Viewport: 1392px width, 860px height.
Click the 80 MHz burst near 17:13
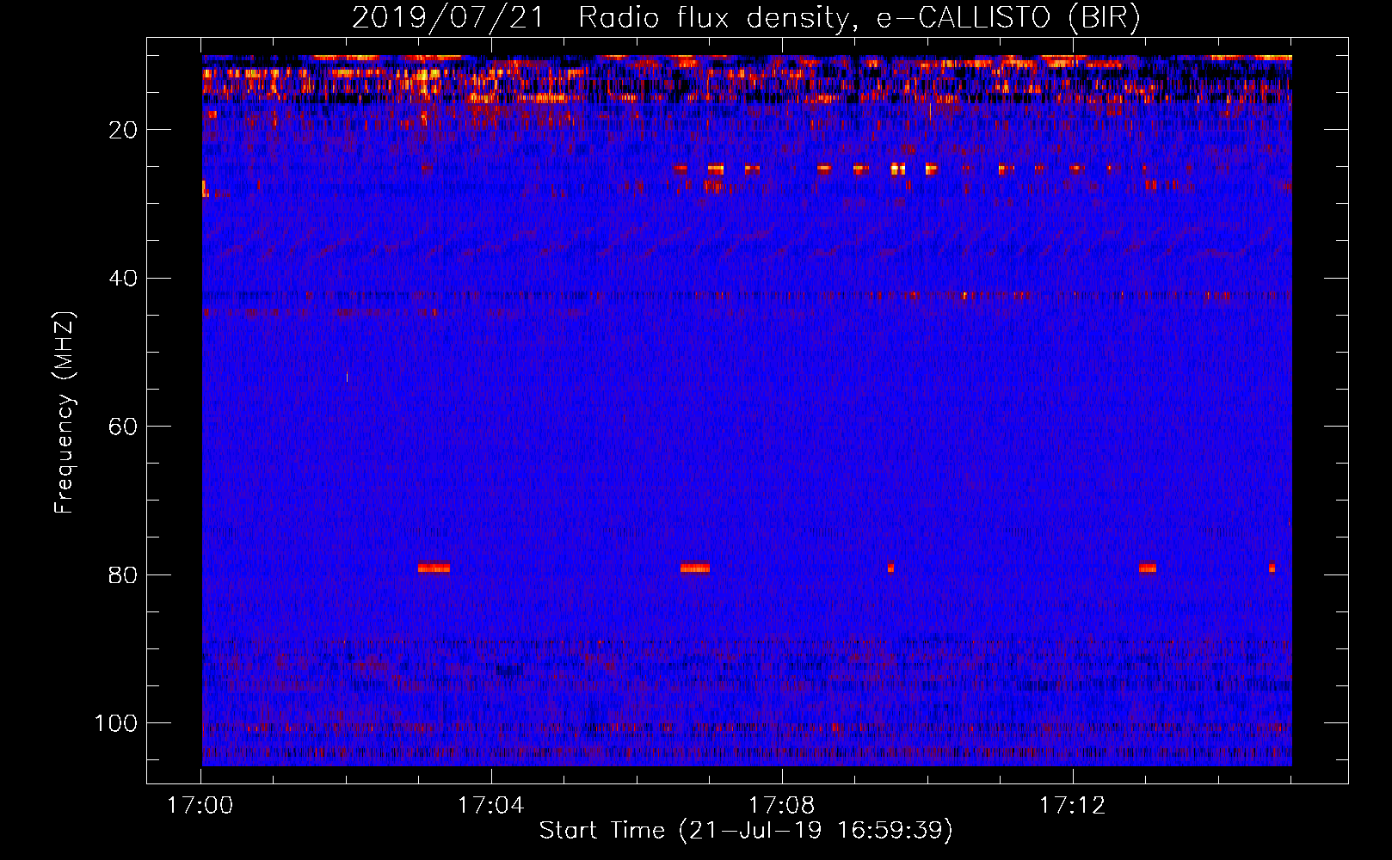[1147, 568]
